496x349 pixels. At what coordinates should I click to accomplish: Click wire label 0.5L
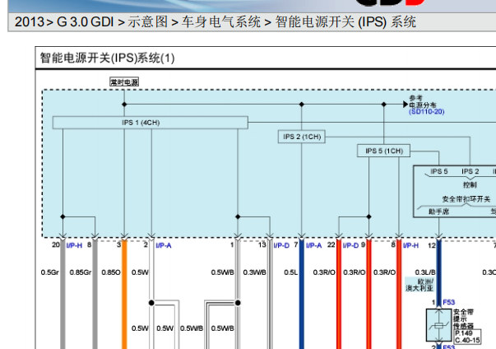point(290,272)
